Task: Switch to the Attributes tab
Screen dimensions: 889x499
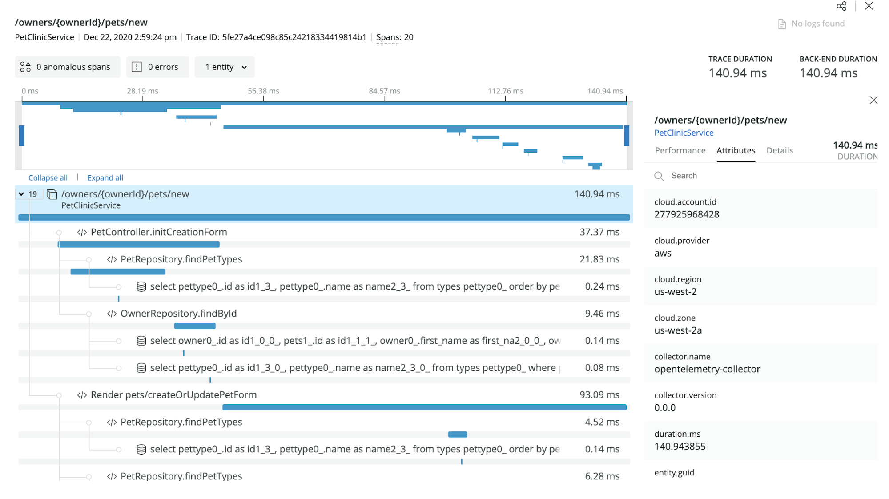Action: [x=736, y=150]
